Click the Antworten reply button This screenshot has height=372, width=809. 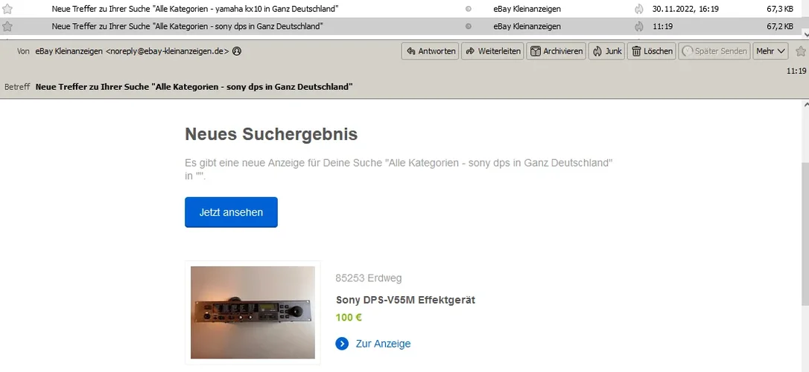click(x=431, y=51)
